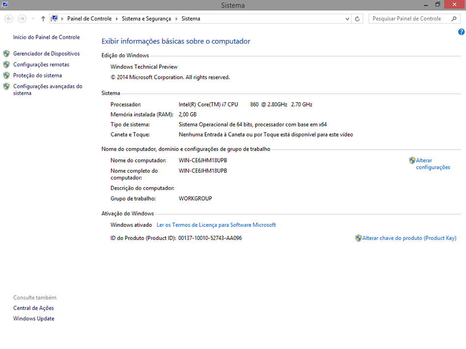Click the shield icon beside Alterar chave do produto

tap(359, 238)
